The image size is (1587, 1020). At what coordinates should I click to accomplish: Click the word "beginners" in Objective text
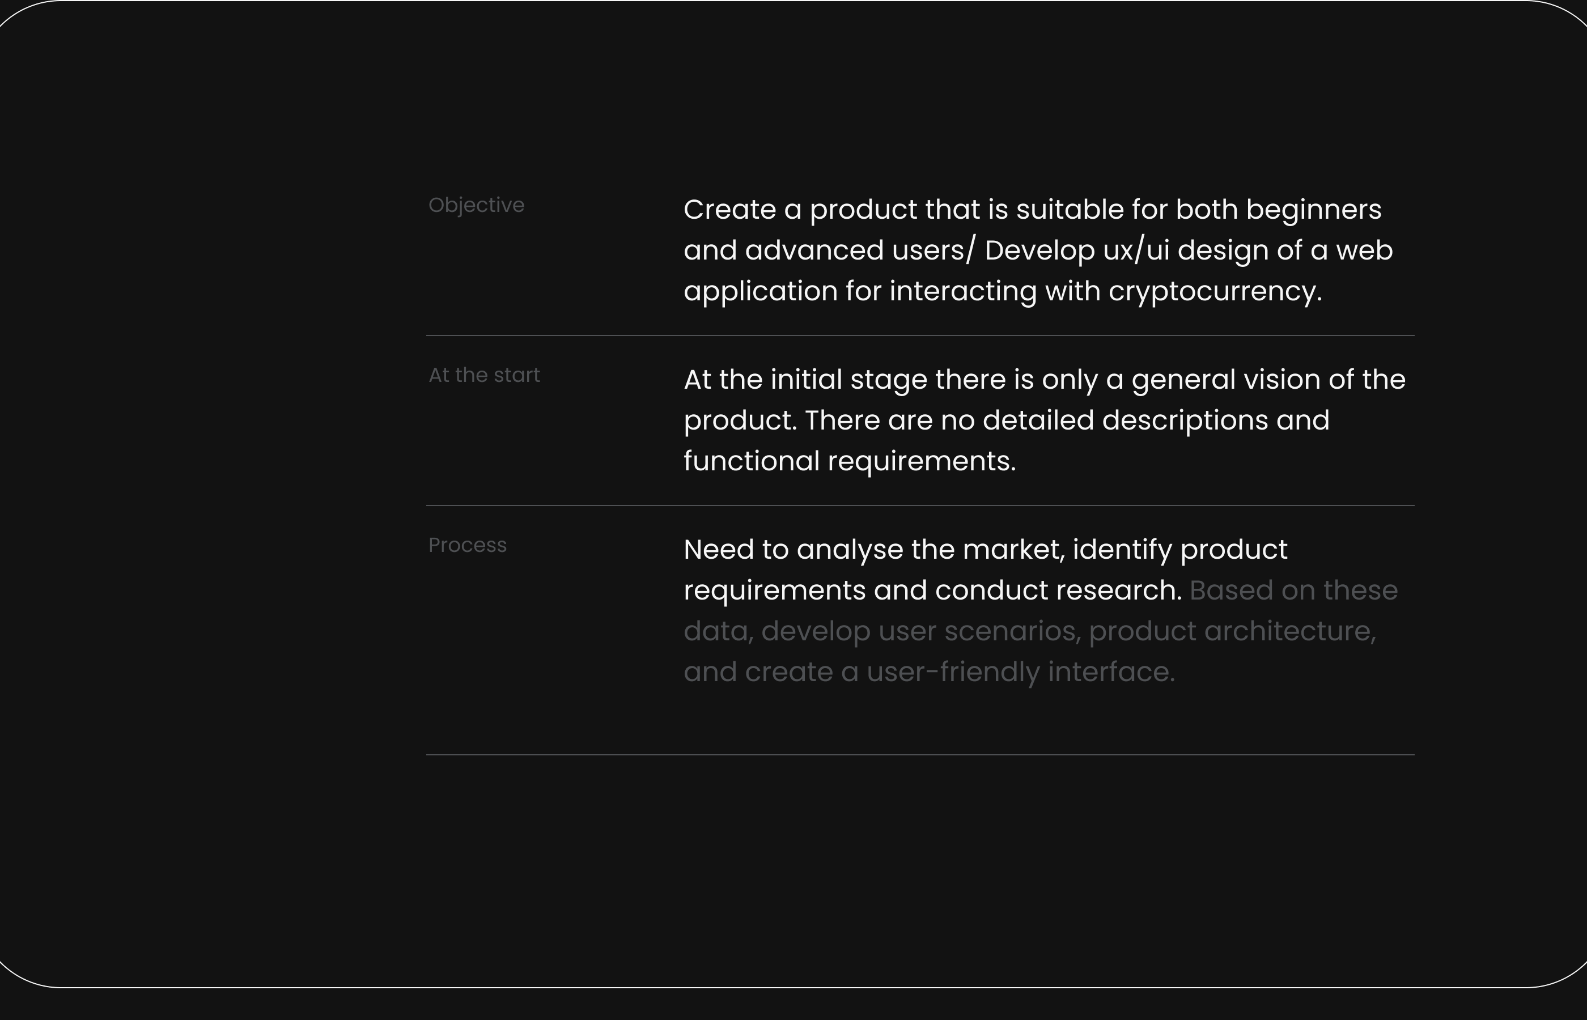(1313, 210)
